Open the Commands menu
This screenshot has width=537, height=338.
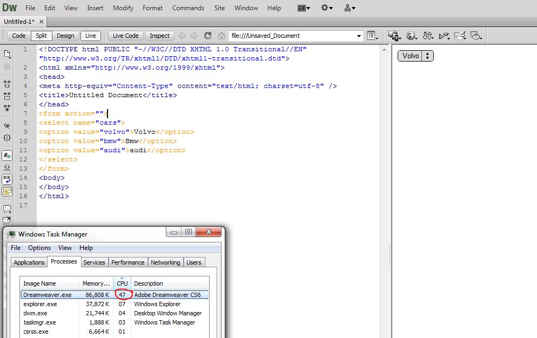click(x=188, y=8)
